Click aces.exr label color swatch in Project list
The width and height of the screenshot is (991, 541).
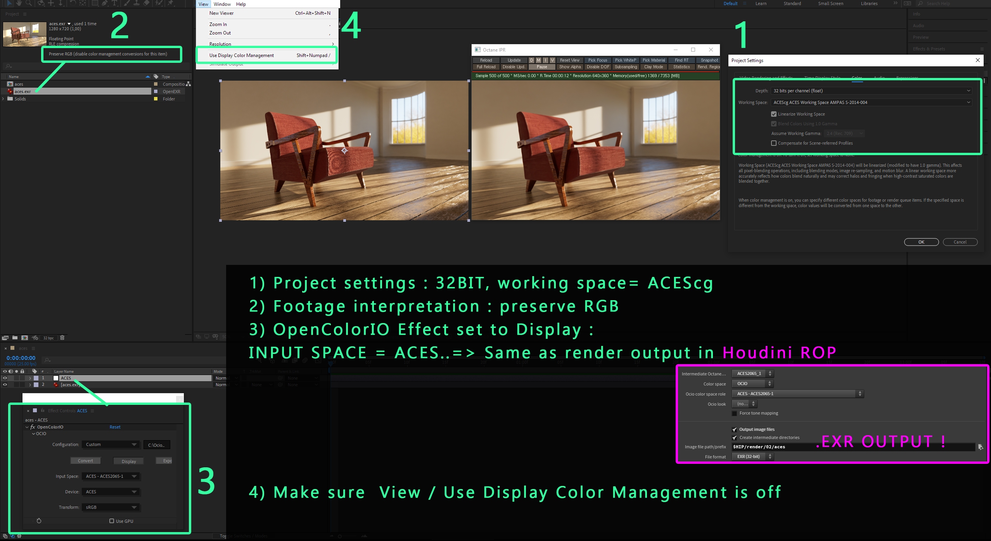point(156,92)
